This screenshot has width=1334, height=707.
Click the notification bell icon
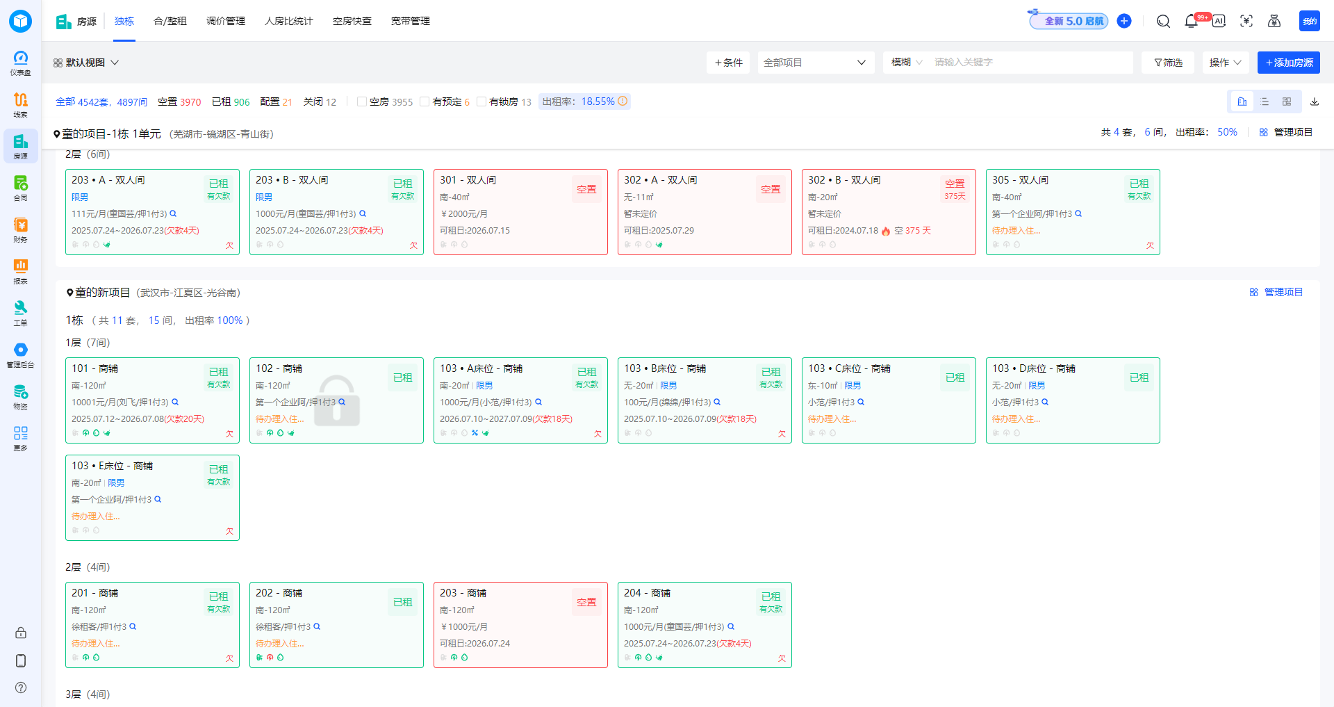(x=1191, y=21)
